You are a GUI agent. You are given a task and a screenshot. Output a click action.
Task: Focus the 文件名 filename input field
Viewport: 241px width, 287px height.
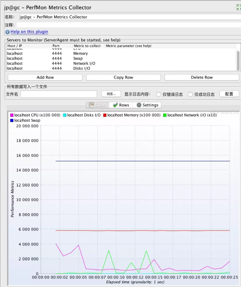(x=58, y=94)
